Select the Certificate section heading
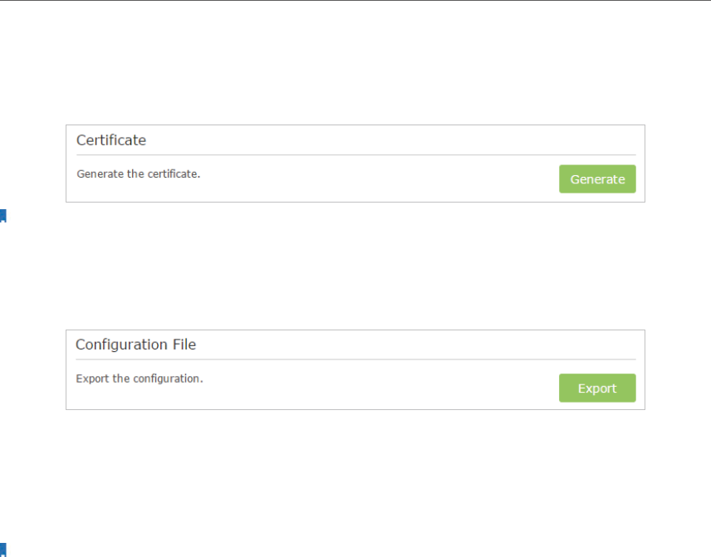 coord(111,140)
